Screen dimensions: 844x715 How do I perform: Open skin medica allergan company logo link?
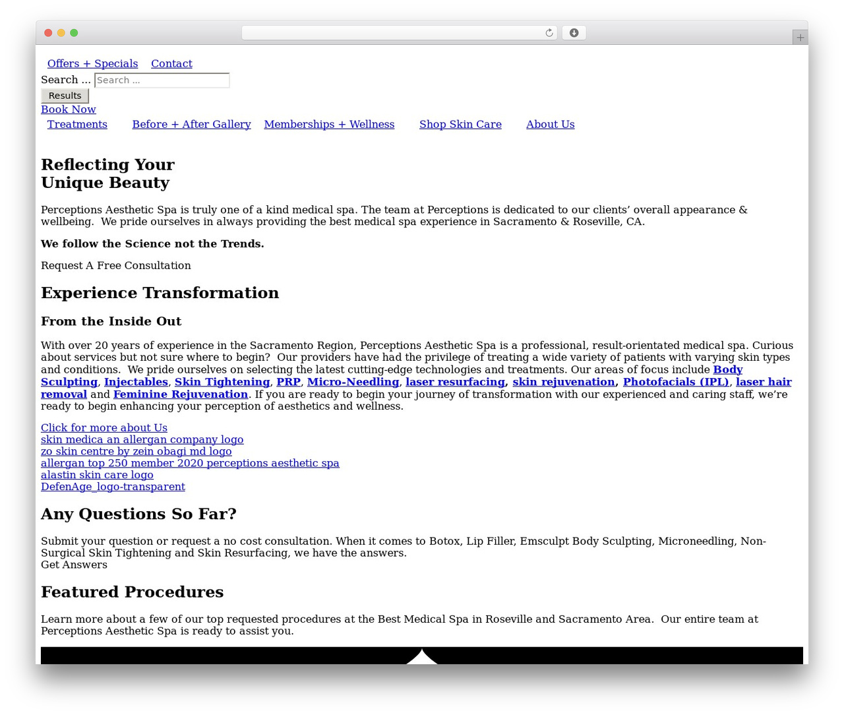point(142,439)
